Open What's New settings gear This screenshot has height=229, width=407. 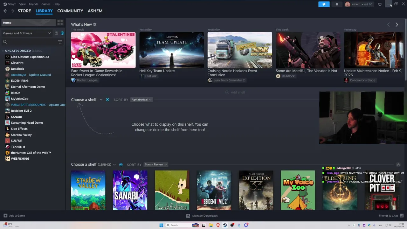(95, 24)
